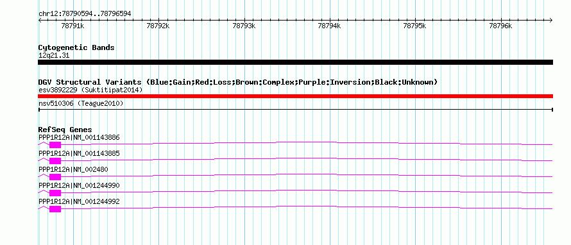Open the PPP1R12A|NM_001143885 transcript label
The width and height of the screenshot is (571, 245).
click(79, 154)
